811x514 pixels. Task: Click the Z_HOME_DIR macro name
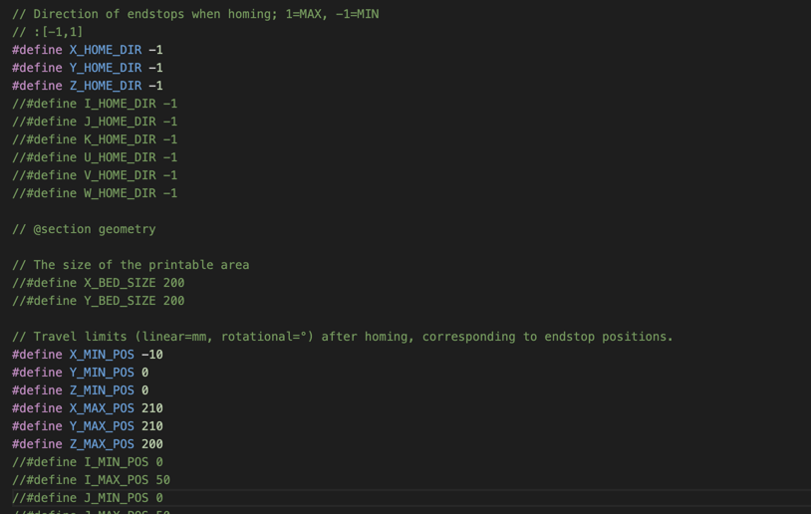pyautogui.click(x=105, y=86)
